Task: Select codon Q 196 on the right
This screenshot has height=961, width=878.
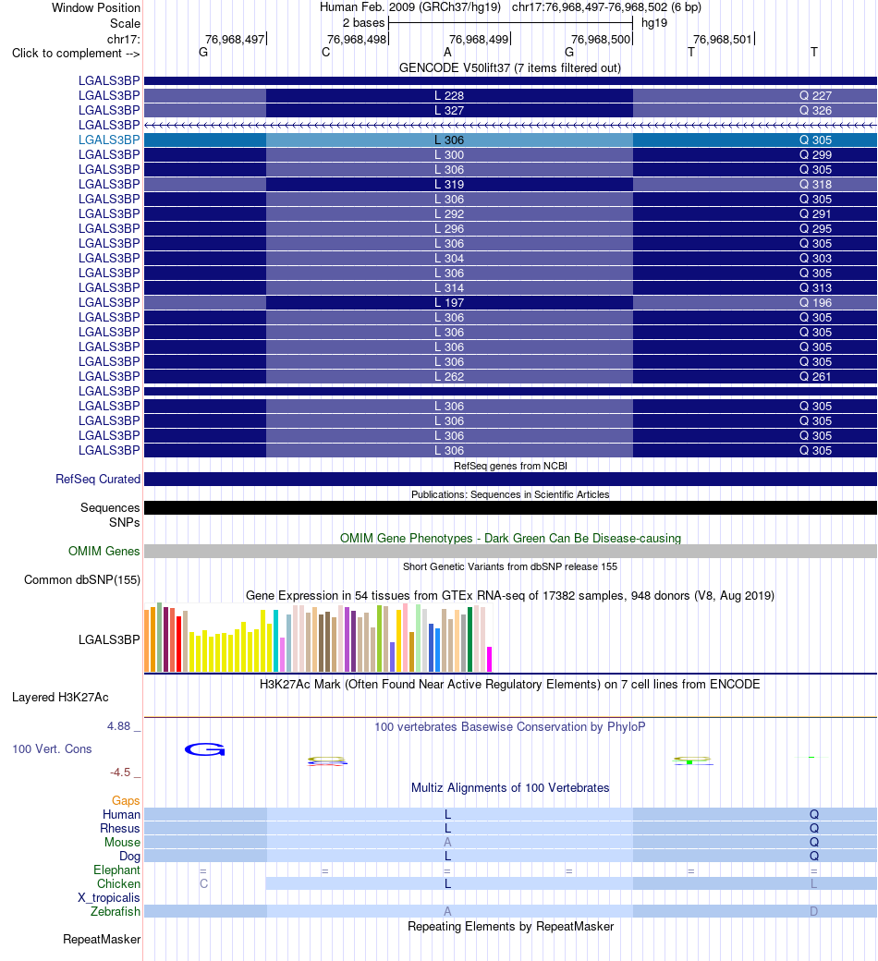Action: [x=815, y=303]
